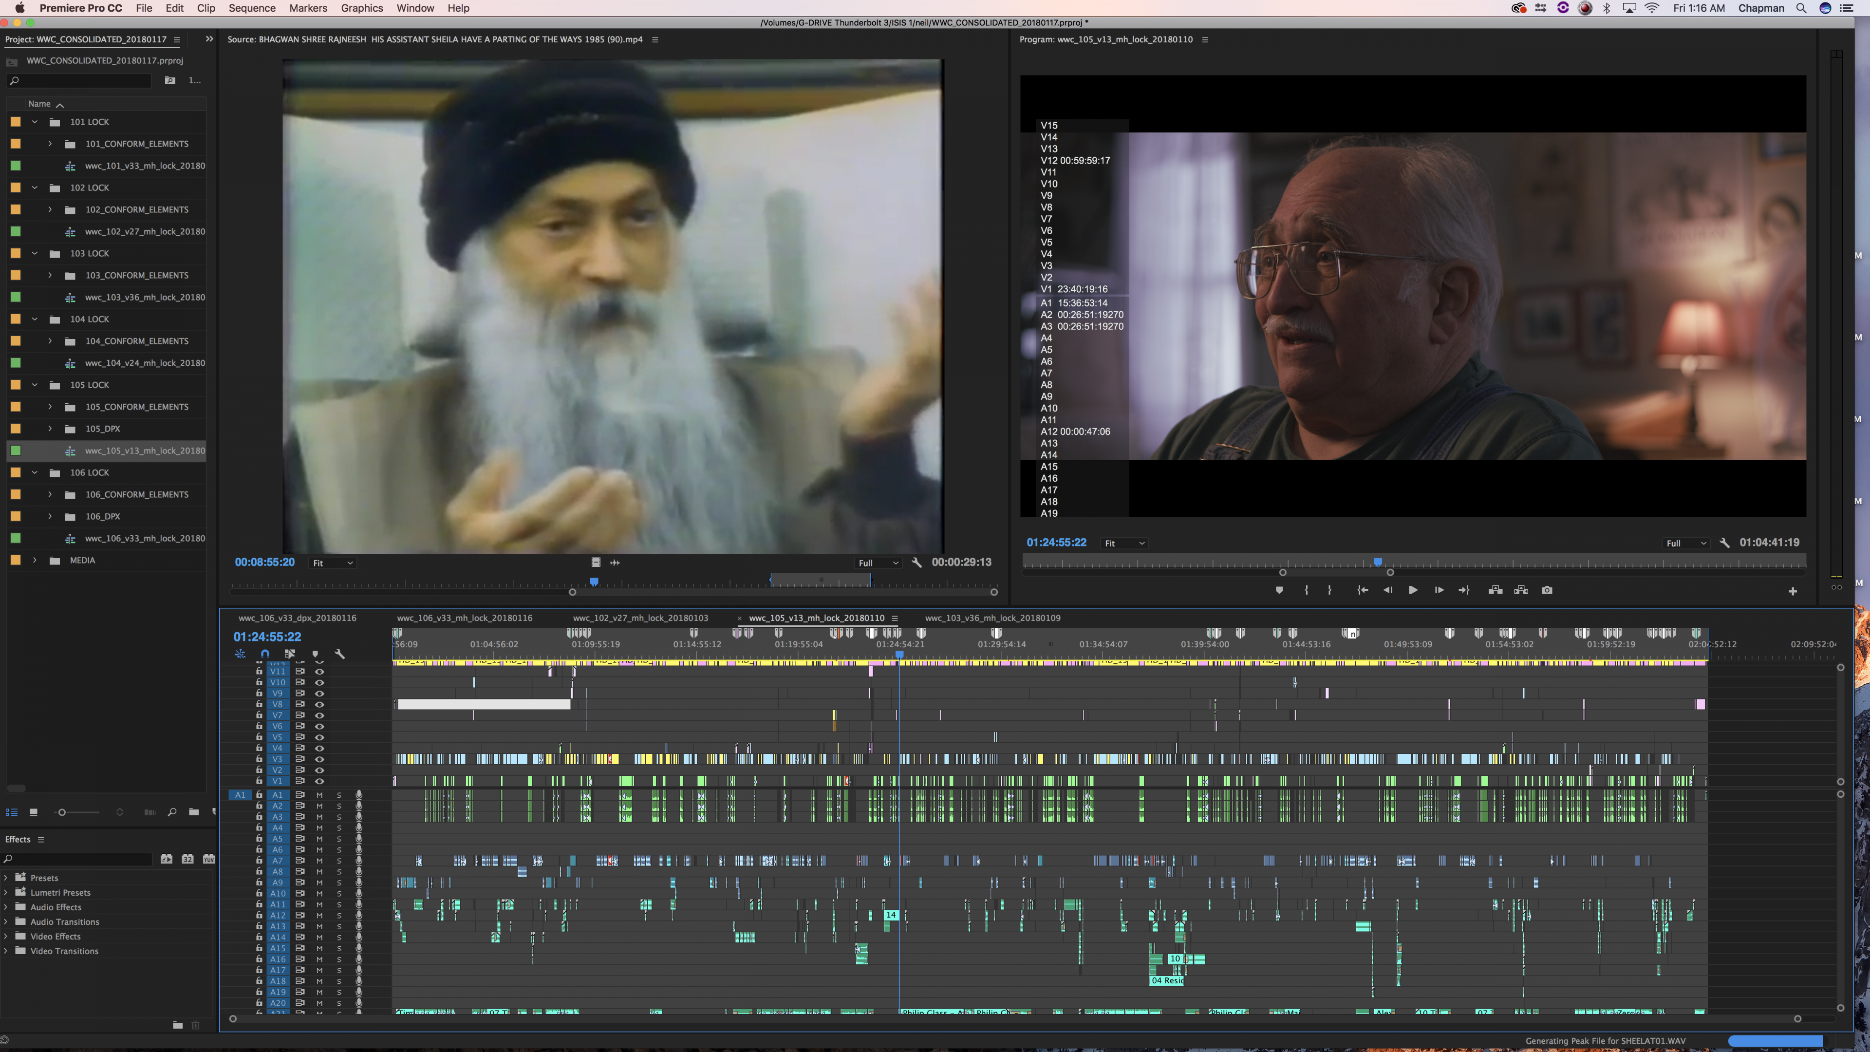Click Drag Audio Only icon in Source monitor

coord(615,563)
